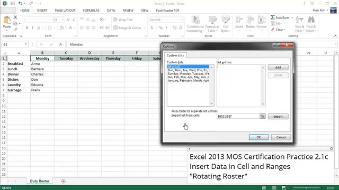Select the Duty Roster sheet tab

40,181
